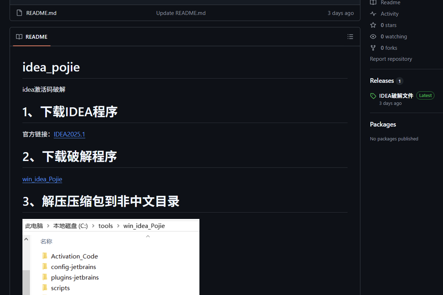Open the IDEA破解文件 release

tap(396, 96)
